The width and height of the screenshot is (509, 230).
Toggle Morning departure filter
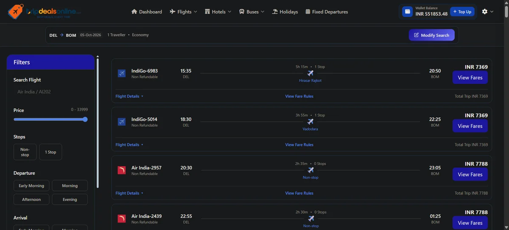click(70, 186)
